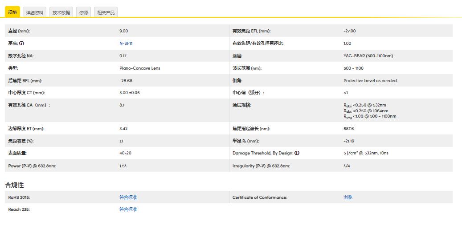Click Rabs <0.25% @ 1064nm line
This screenshot has width=462, height=229.
pyautogui.click(x=366, y=111)
